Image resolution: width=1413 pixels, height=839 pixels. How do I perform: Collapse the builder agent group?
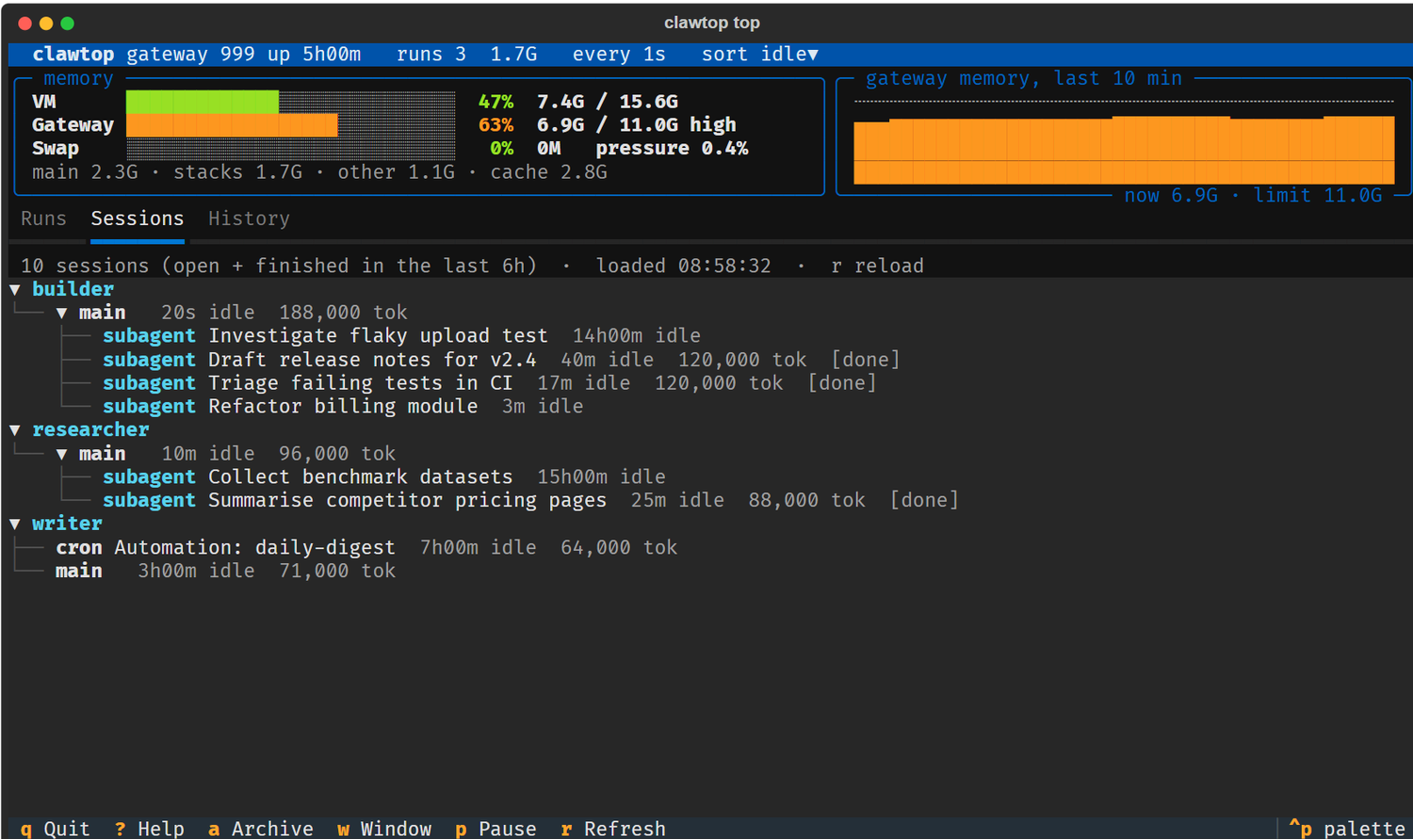coord(15,289)
